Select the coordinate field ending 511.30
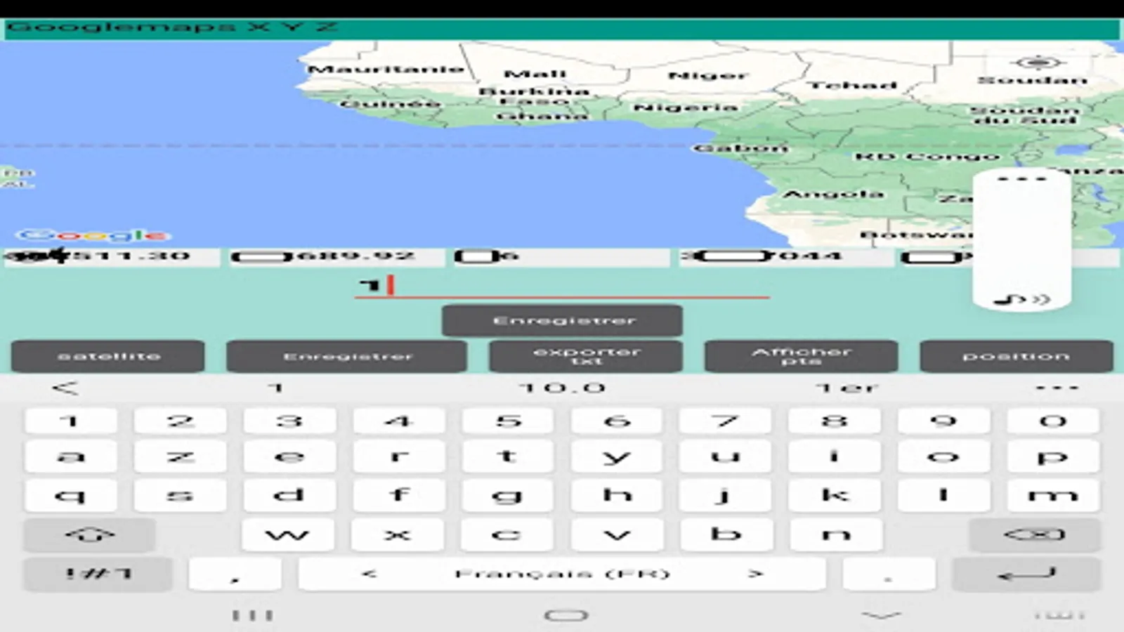 [111, 257]
